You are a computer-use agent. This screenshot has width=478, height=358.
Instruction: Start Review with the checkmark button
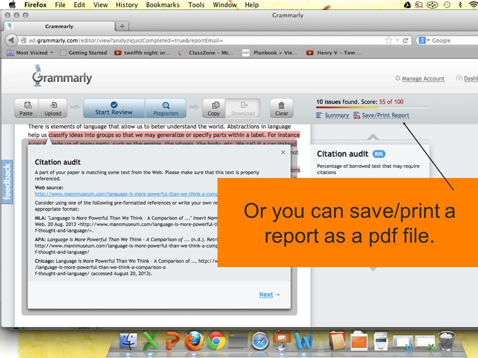(114, 108)
